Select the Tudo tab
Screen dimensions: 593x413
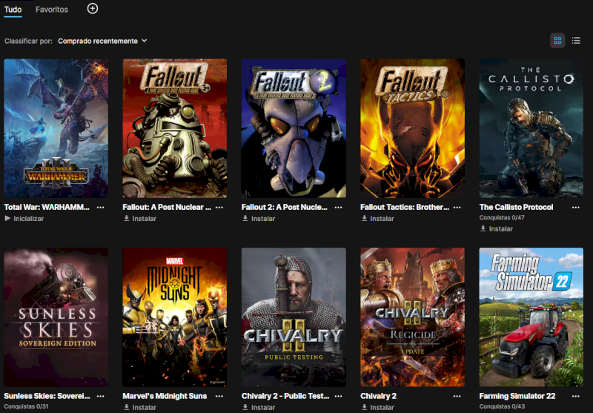pyautogui.click(x=13, y=10)
